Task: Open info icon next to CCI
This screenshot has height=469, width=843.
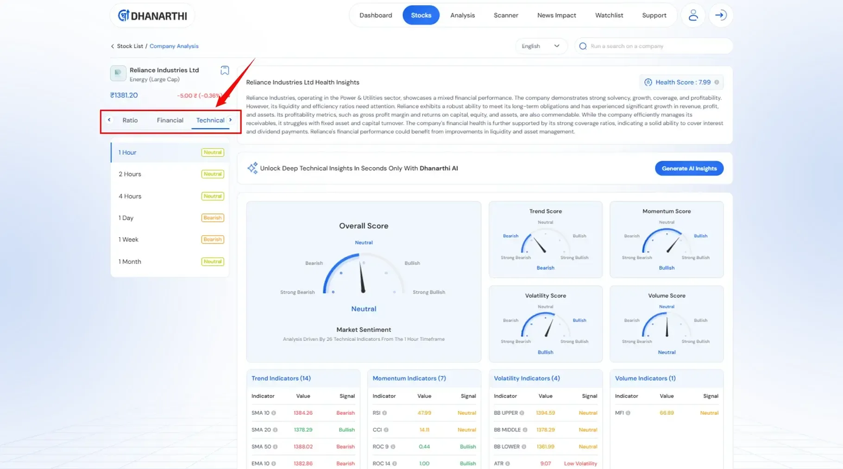Action: tap(386, 430)
